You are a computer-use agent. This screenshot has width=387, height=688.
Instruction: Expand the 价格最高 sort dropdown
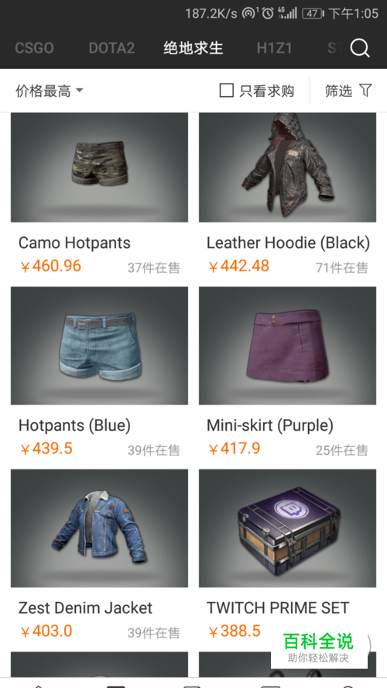pyautogui.click(x=49, y=91)
